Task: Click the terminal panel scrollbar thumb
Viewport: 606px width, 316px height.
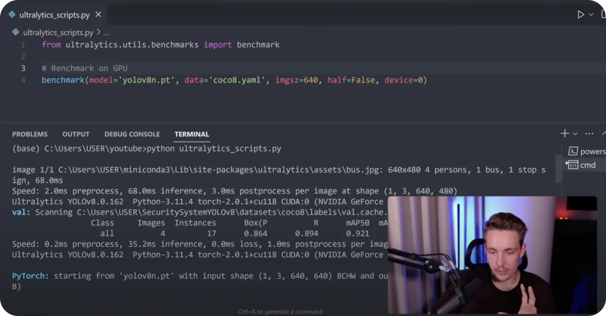Action: tap(559, 168)
